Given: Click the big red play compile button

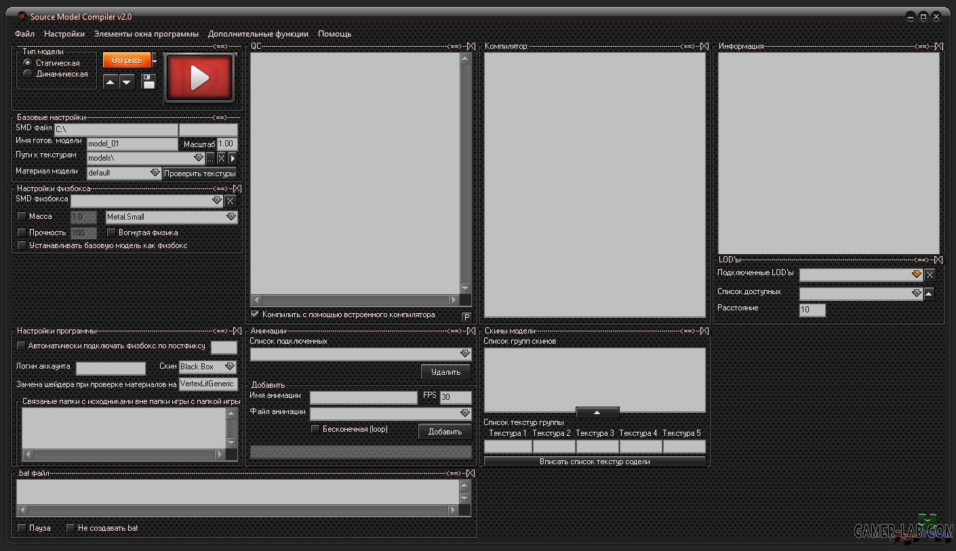Looking at the screenshot, I should [199, 79].
